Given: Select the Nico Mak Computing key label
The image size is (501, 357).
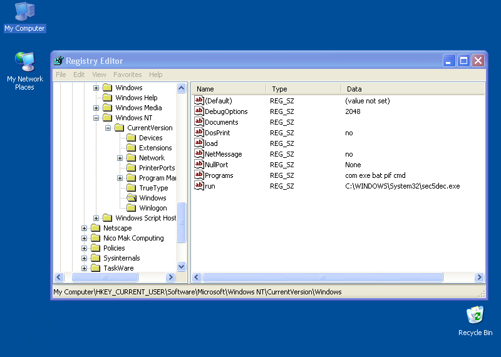Looking at the screenshot, I should (133, 238).
